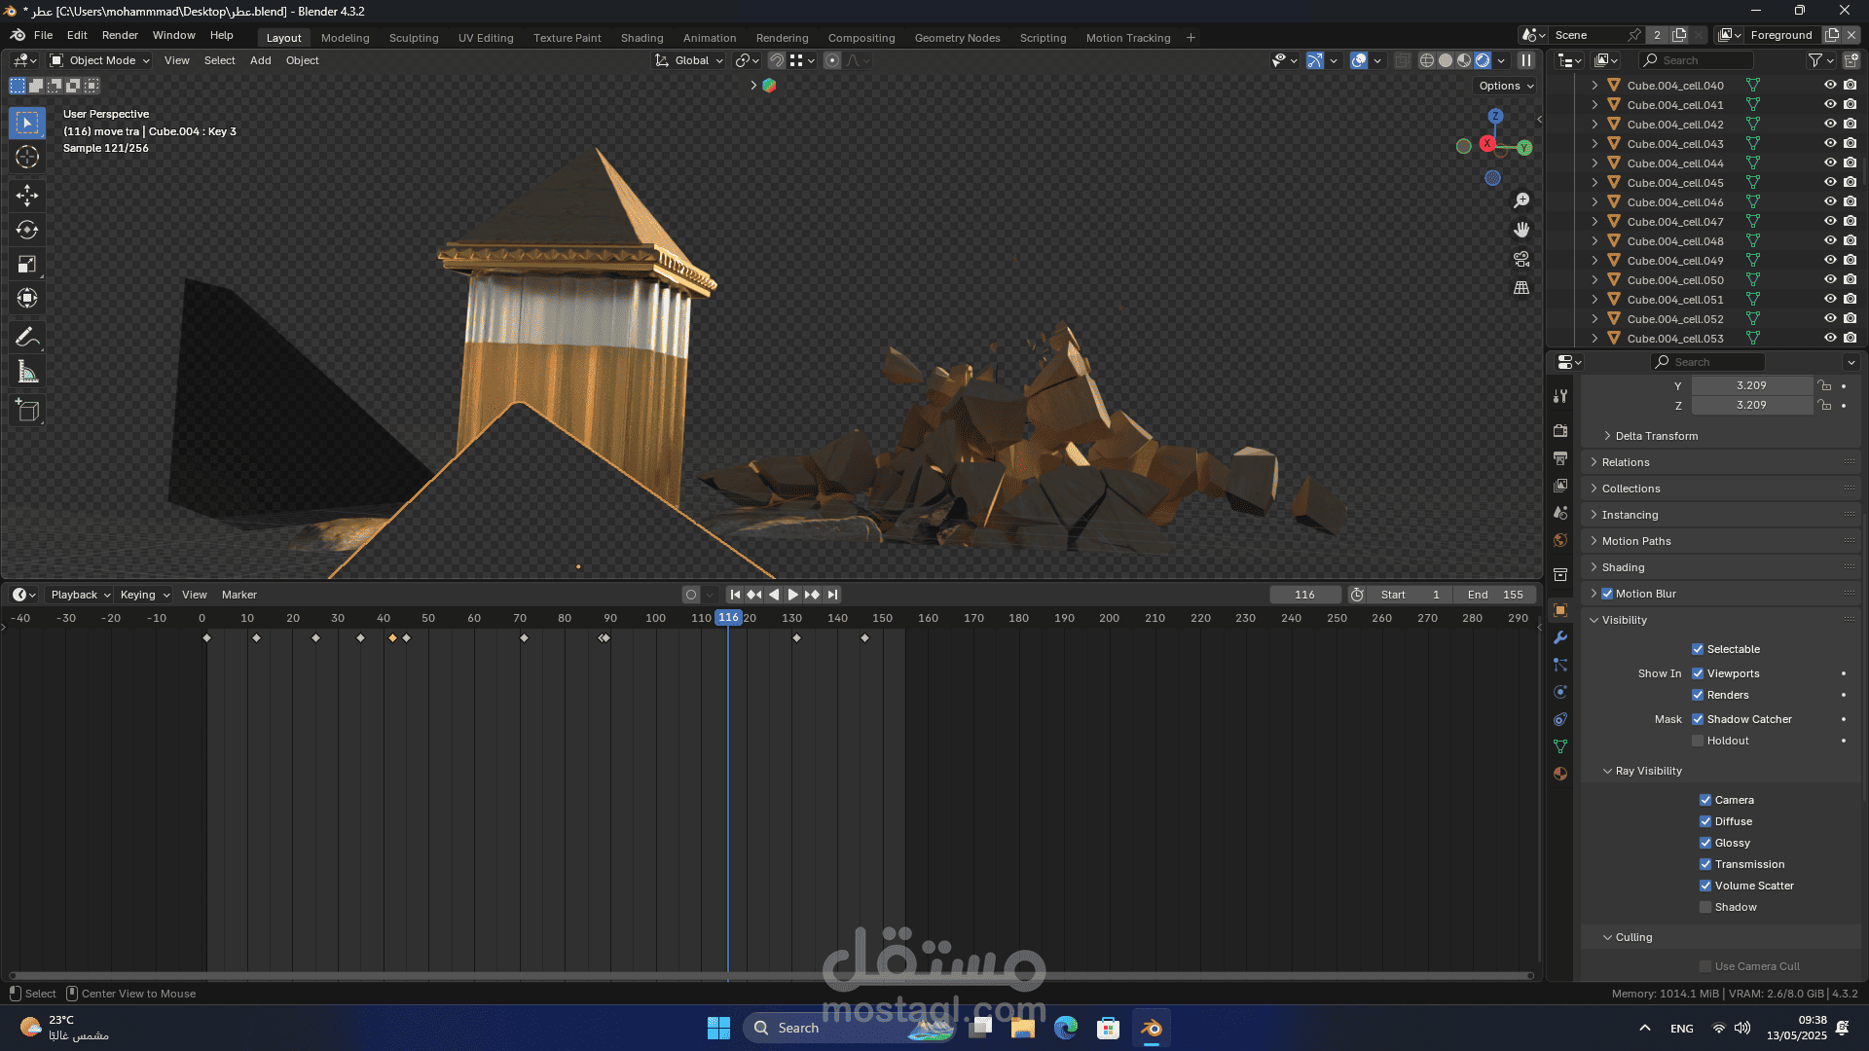The height and width of the screenshot is (1051, 1869).
Task: Open the Material properties tab
Action: [1560, 774]
